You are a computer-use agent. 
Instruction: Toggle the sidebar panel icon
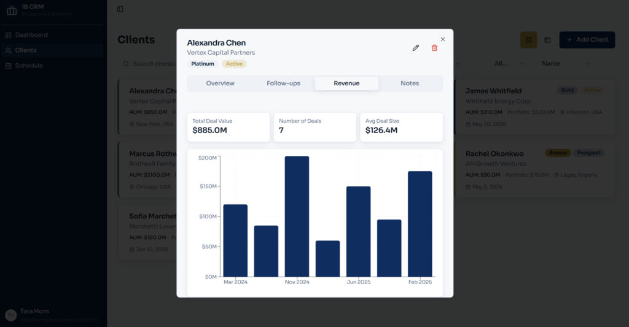coord(120,9)
